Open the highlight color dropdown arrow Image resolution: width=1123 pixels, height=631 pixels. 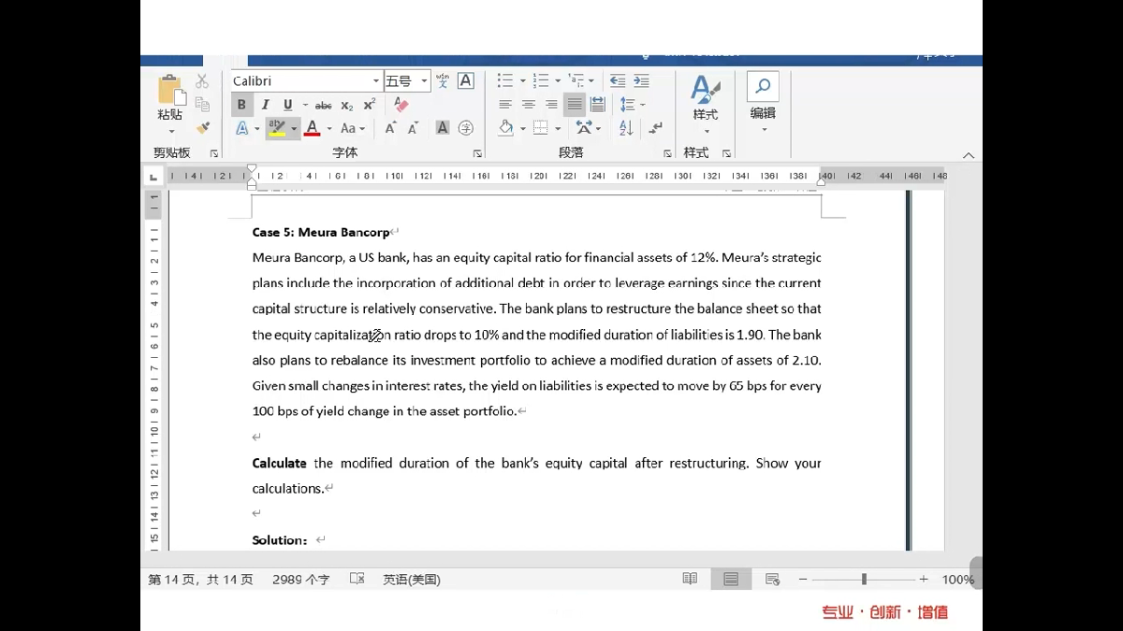pos(294,128)
